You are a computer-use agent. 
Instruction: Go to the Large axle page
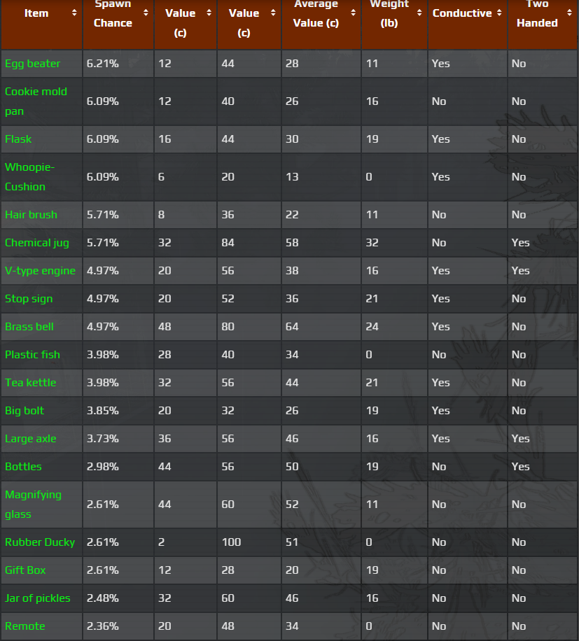(31, 439)
